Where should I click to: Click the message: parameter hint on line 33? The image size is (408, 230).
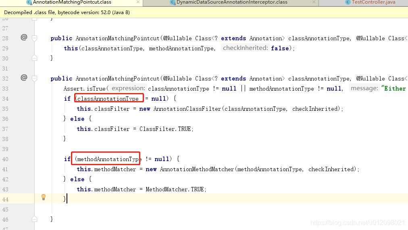coord(364,88)
